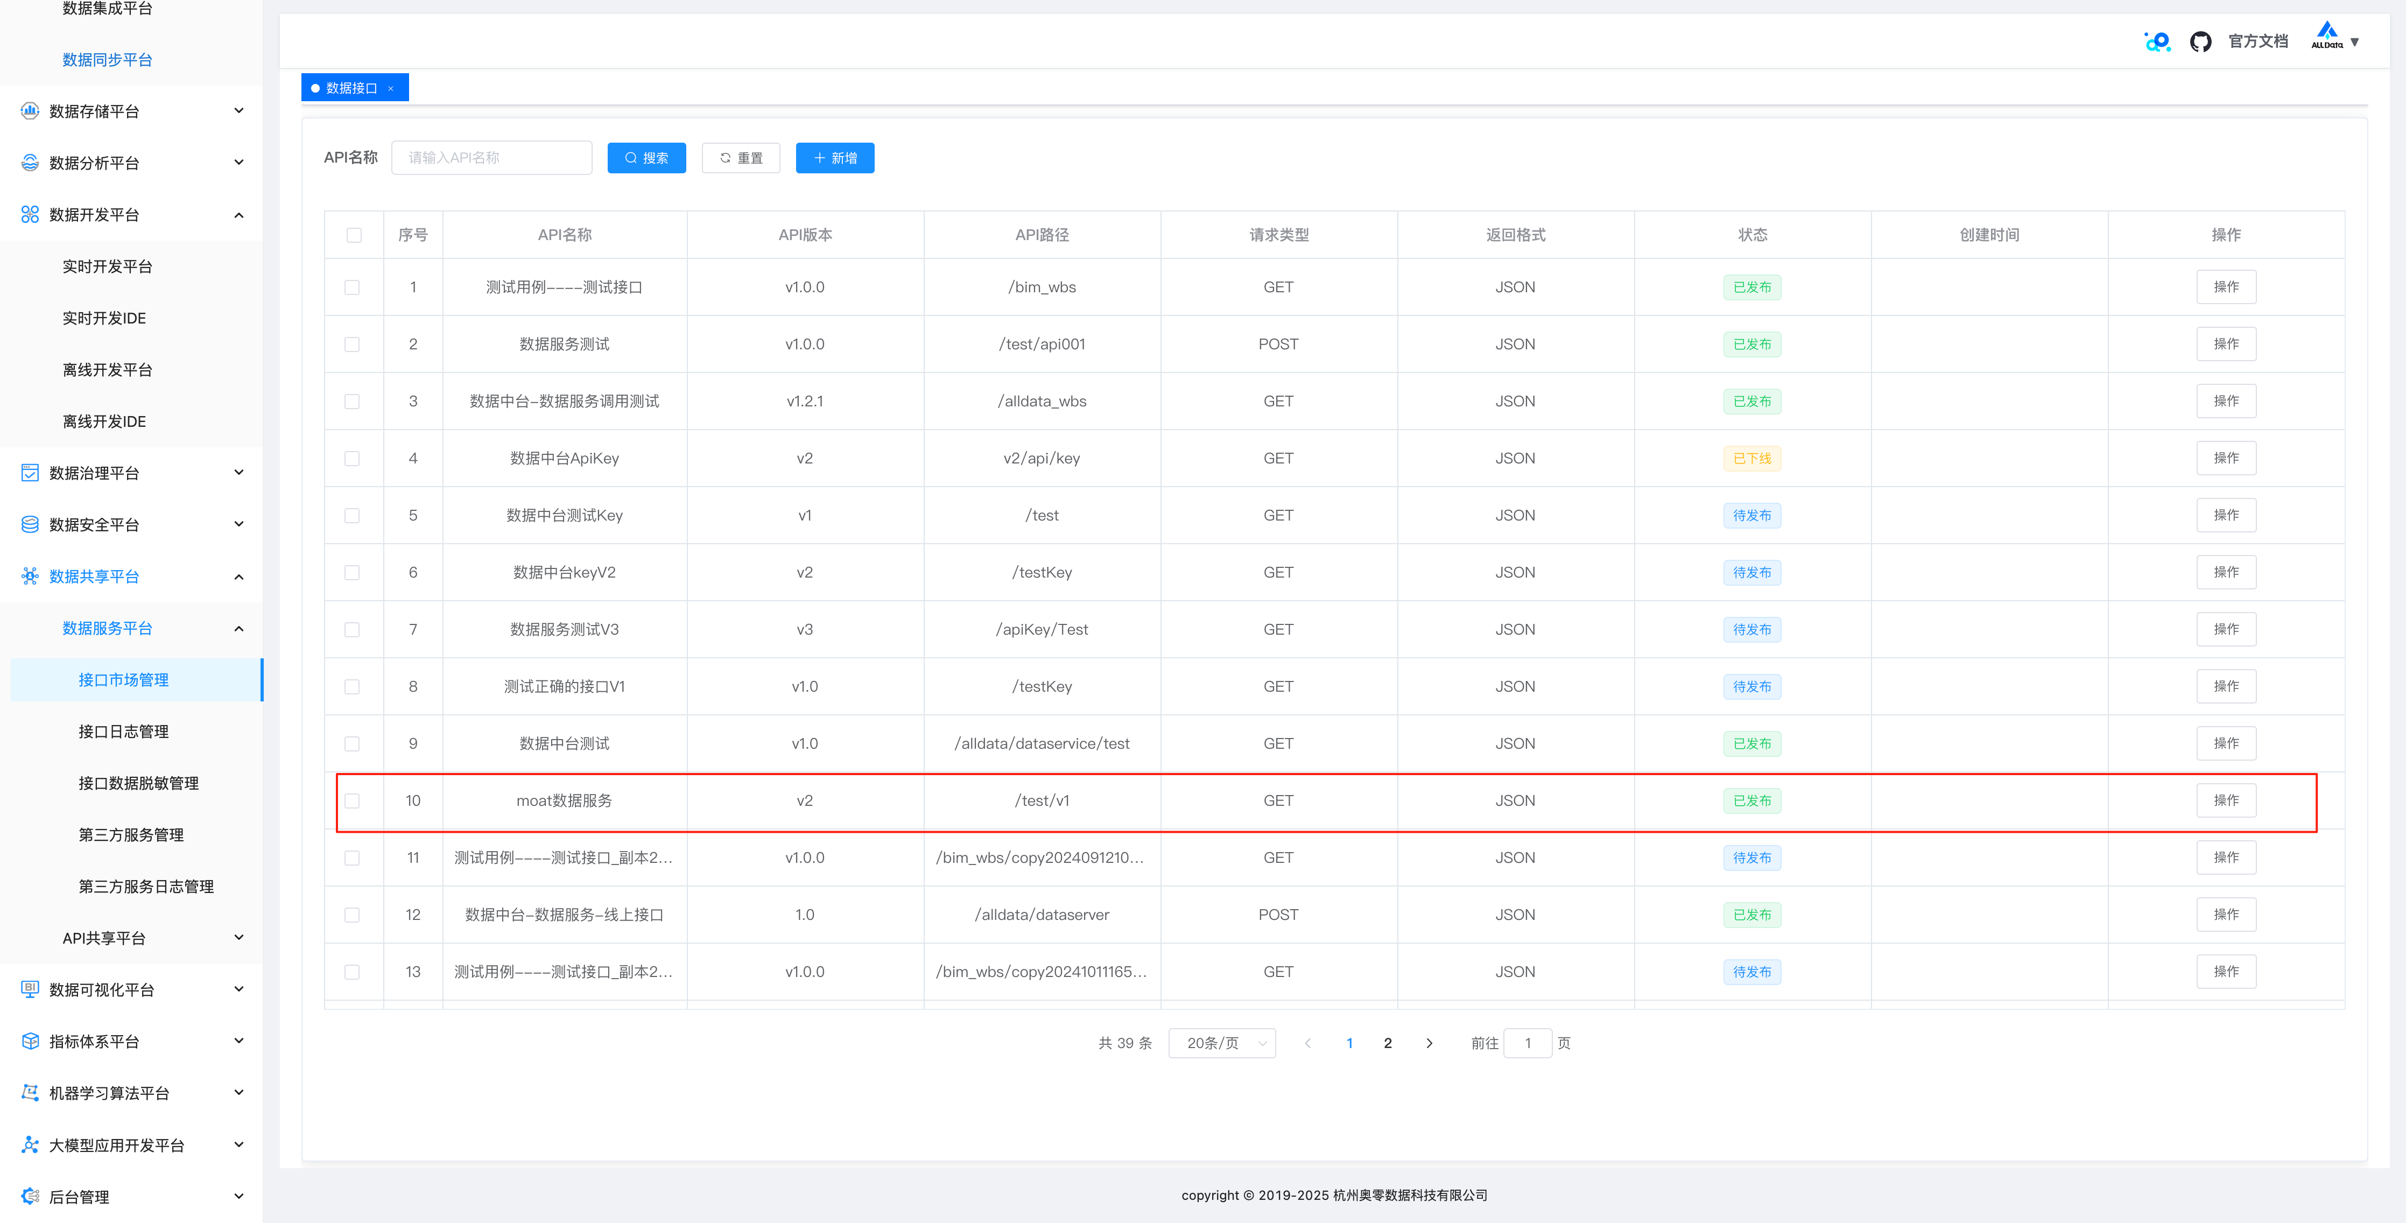Open 接口日志管理 in the sidebar

(x=123, y=732)
